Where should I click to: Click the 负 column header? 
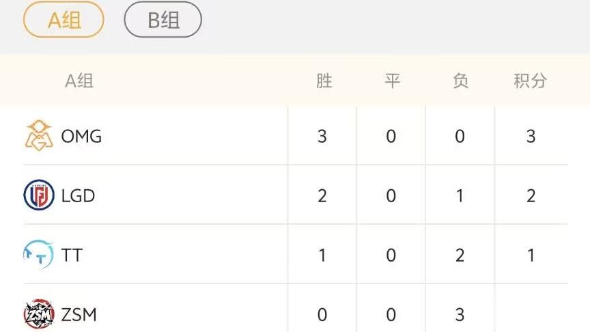[460, 81]
